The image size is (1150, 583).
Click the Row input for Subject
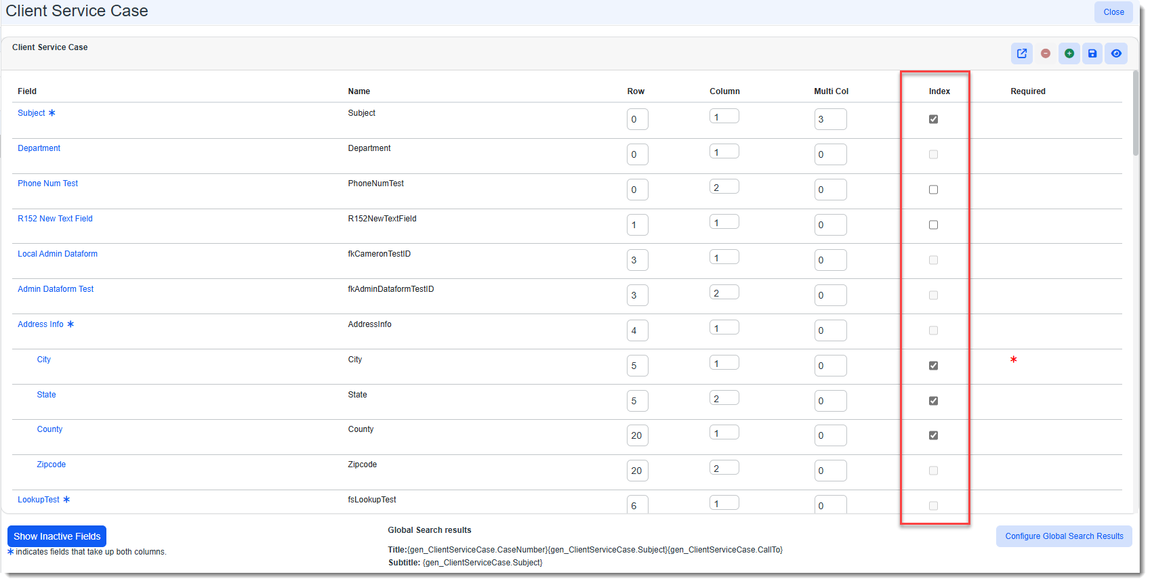(637, 119)
